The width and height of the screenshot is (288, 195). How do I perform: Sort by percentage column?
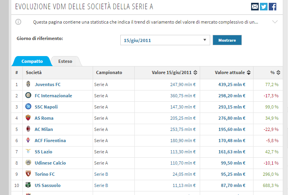(278, 72)
